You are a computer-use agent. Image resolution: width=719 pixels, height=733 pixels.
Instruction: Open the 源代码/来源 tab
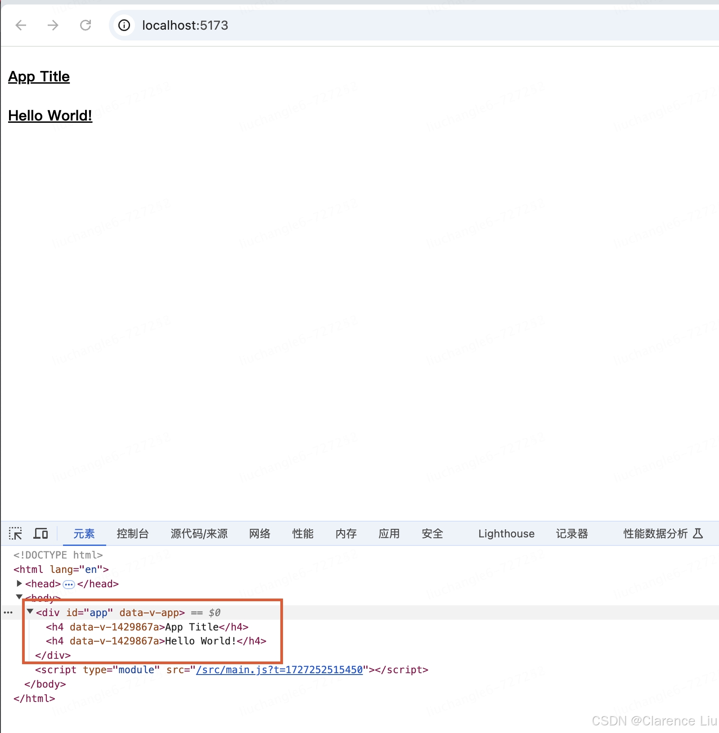pyautogui.click(x=199, y=533)
